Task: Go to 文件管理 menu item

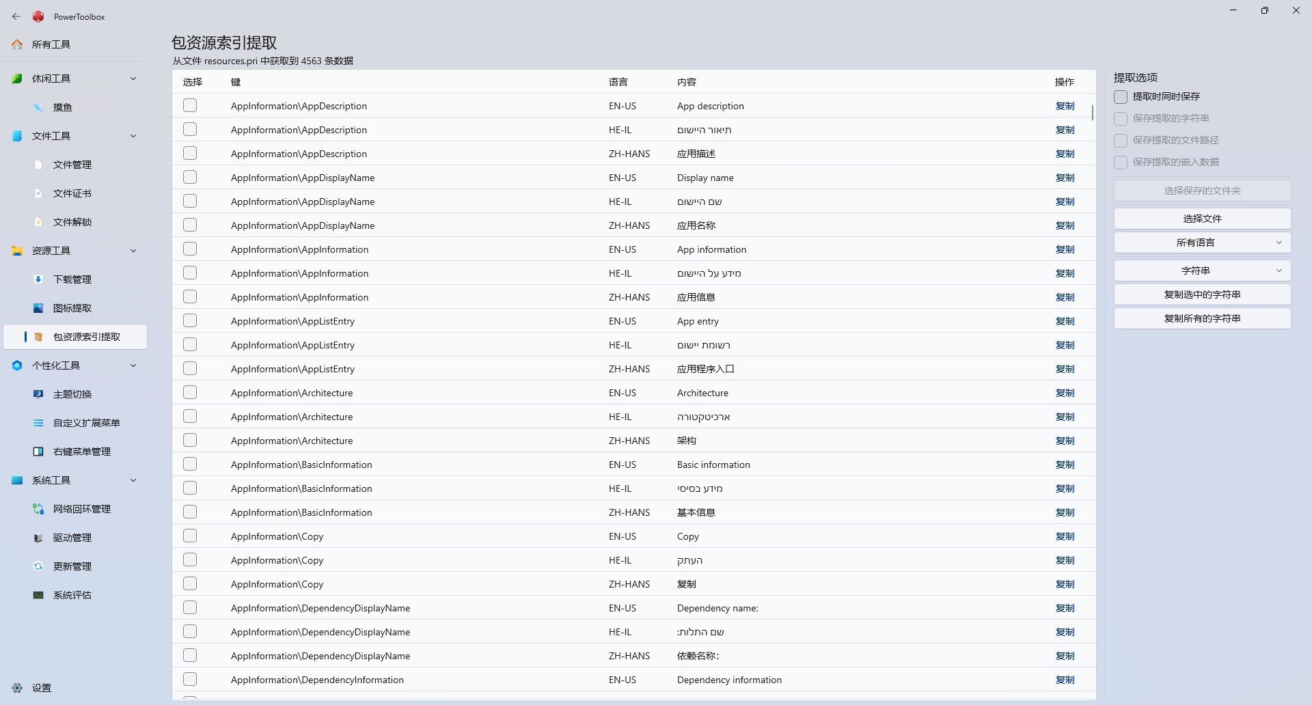Action: 72,165
